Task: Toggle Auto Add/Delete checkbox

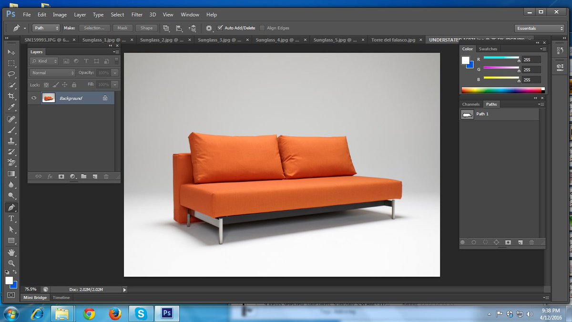Action: (x=220, y=28)
